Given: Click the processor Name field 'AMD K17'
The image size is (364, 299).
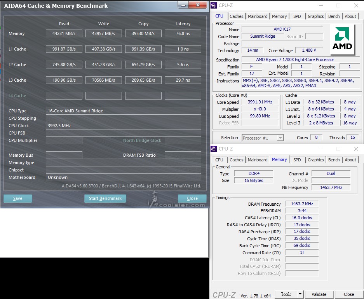Looking at the screenshot, I should tap(282, 29).
